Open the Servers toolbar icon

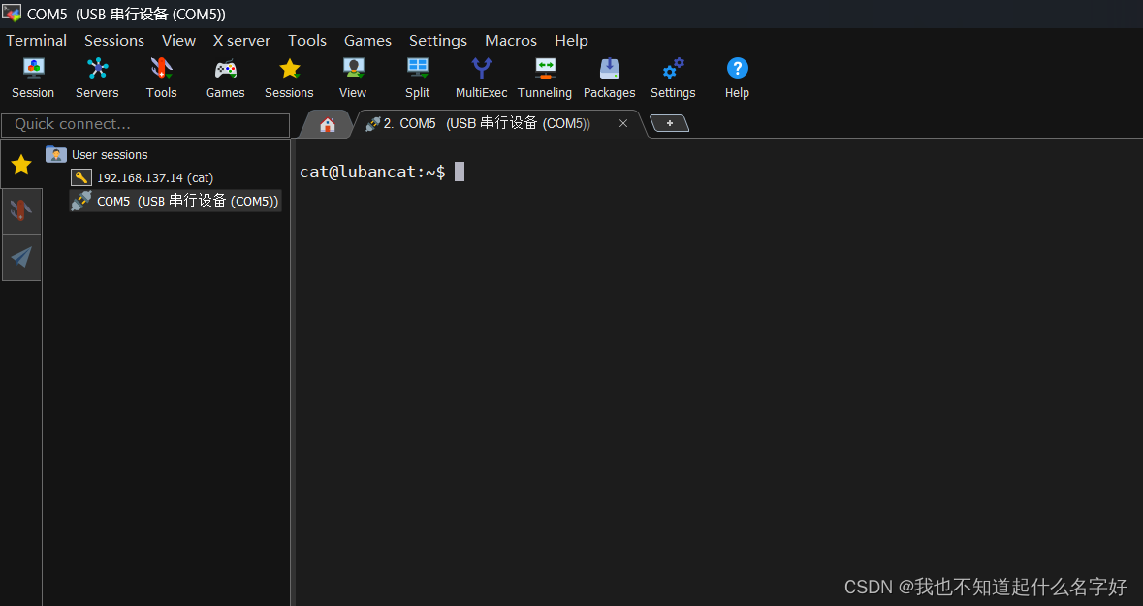[97, 78]
